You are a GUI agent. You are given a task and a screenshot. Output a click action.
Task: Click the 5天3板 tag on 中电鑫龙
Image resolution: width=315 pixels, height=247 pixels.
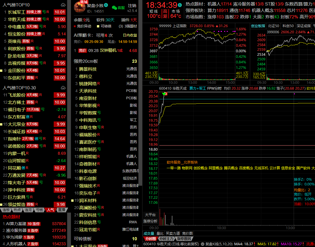(x=32, y=27)
